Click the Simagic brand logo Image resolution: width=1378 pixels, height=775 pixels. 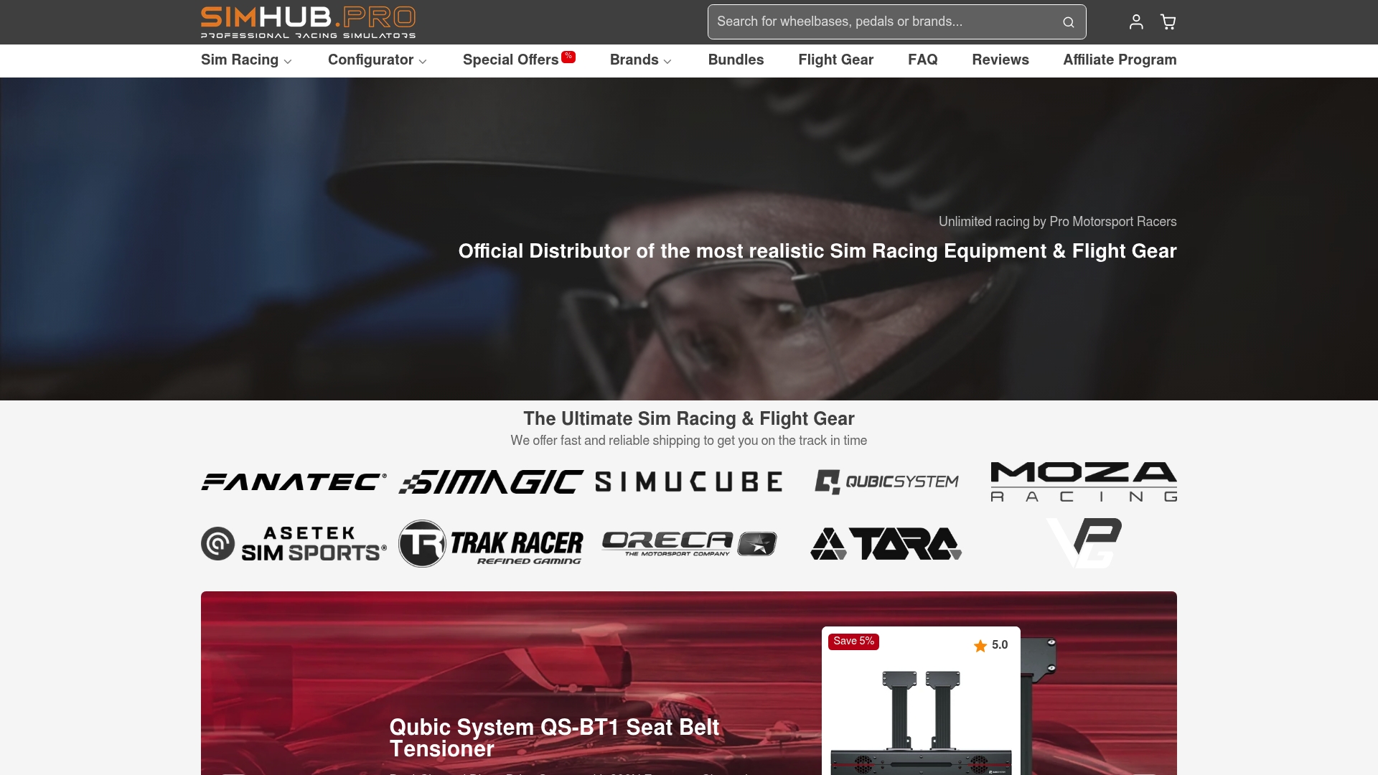point(491,482)
